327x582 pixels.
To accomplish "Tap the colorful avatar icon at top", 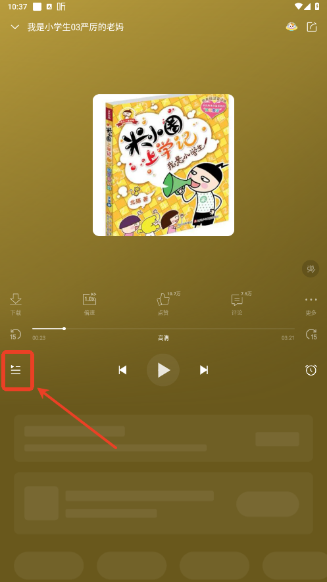I will (291, 27).
